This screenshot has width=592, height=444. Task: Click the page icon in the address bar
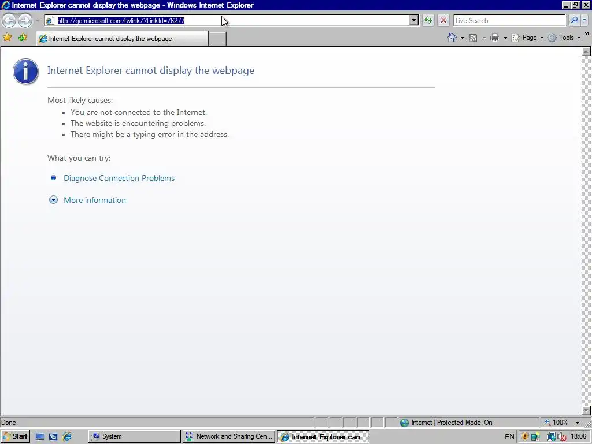pos(50,20)
